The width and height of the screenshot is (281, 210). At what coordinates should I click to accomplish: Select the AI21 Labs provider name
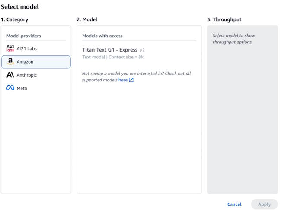[x=27, y=48]
